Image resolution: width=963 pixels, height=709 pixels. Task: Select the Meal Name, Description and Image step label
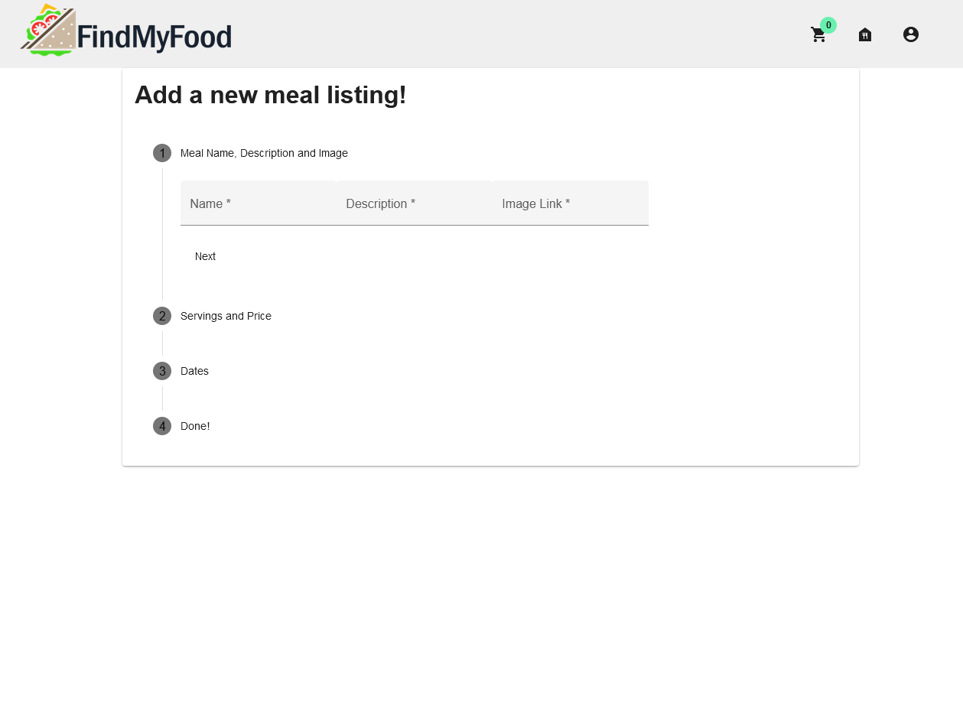click(x=264, y=153)
